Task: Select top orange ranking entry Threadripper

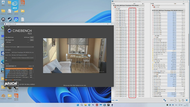Action: (19, 69)
